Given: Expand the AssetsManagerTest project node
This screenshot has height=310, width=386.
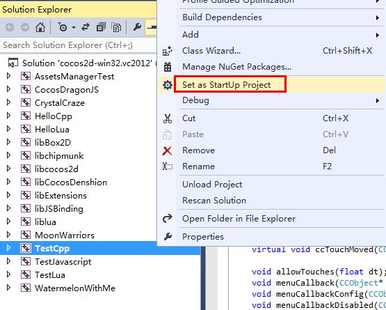Looking at the screenshot, I should pyautogui.click(x=8, y=76).
